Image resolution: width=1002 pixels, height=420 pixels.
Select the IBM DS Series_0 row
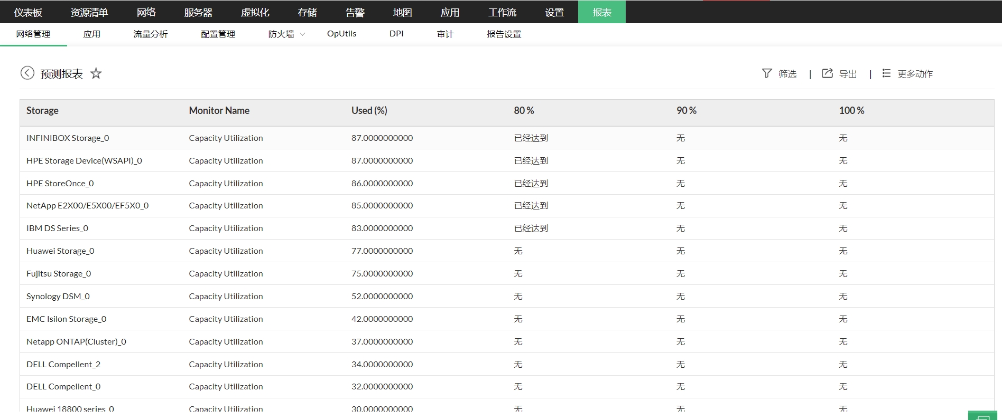click(507, 228)
